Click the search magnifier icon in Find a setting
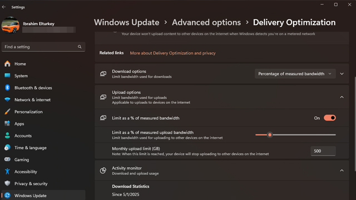Image resolution: width=356 pixels, height=200 pixels. tap(80, 47)
